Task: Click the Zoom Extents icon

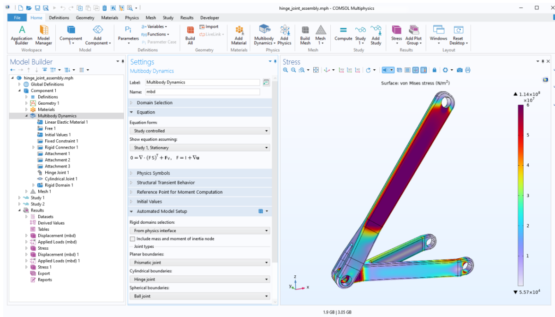Action: [x=316, y=70]
